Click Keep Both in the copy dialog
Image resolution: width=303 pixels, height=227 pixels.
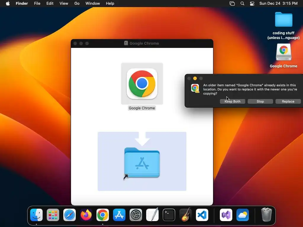click(233, 101)
